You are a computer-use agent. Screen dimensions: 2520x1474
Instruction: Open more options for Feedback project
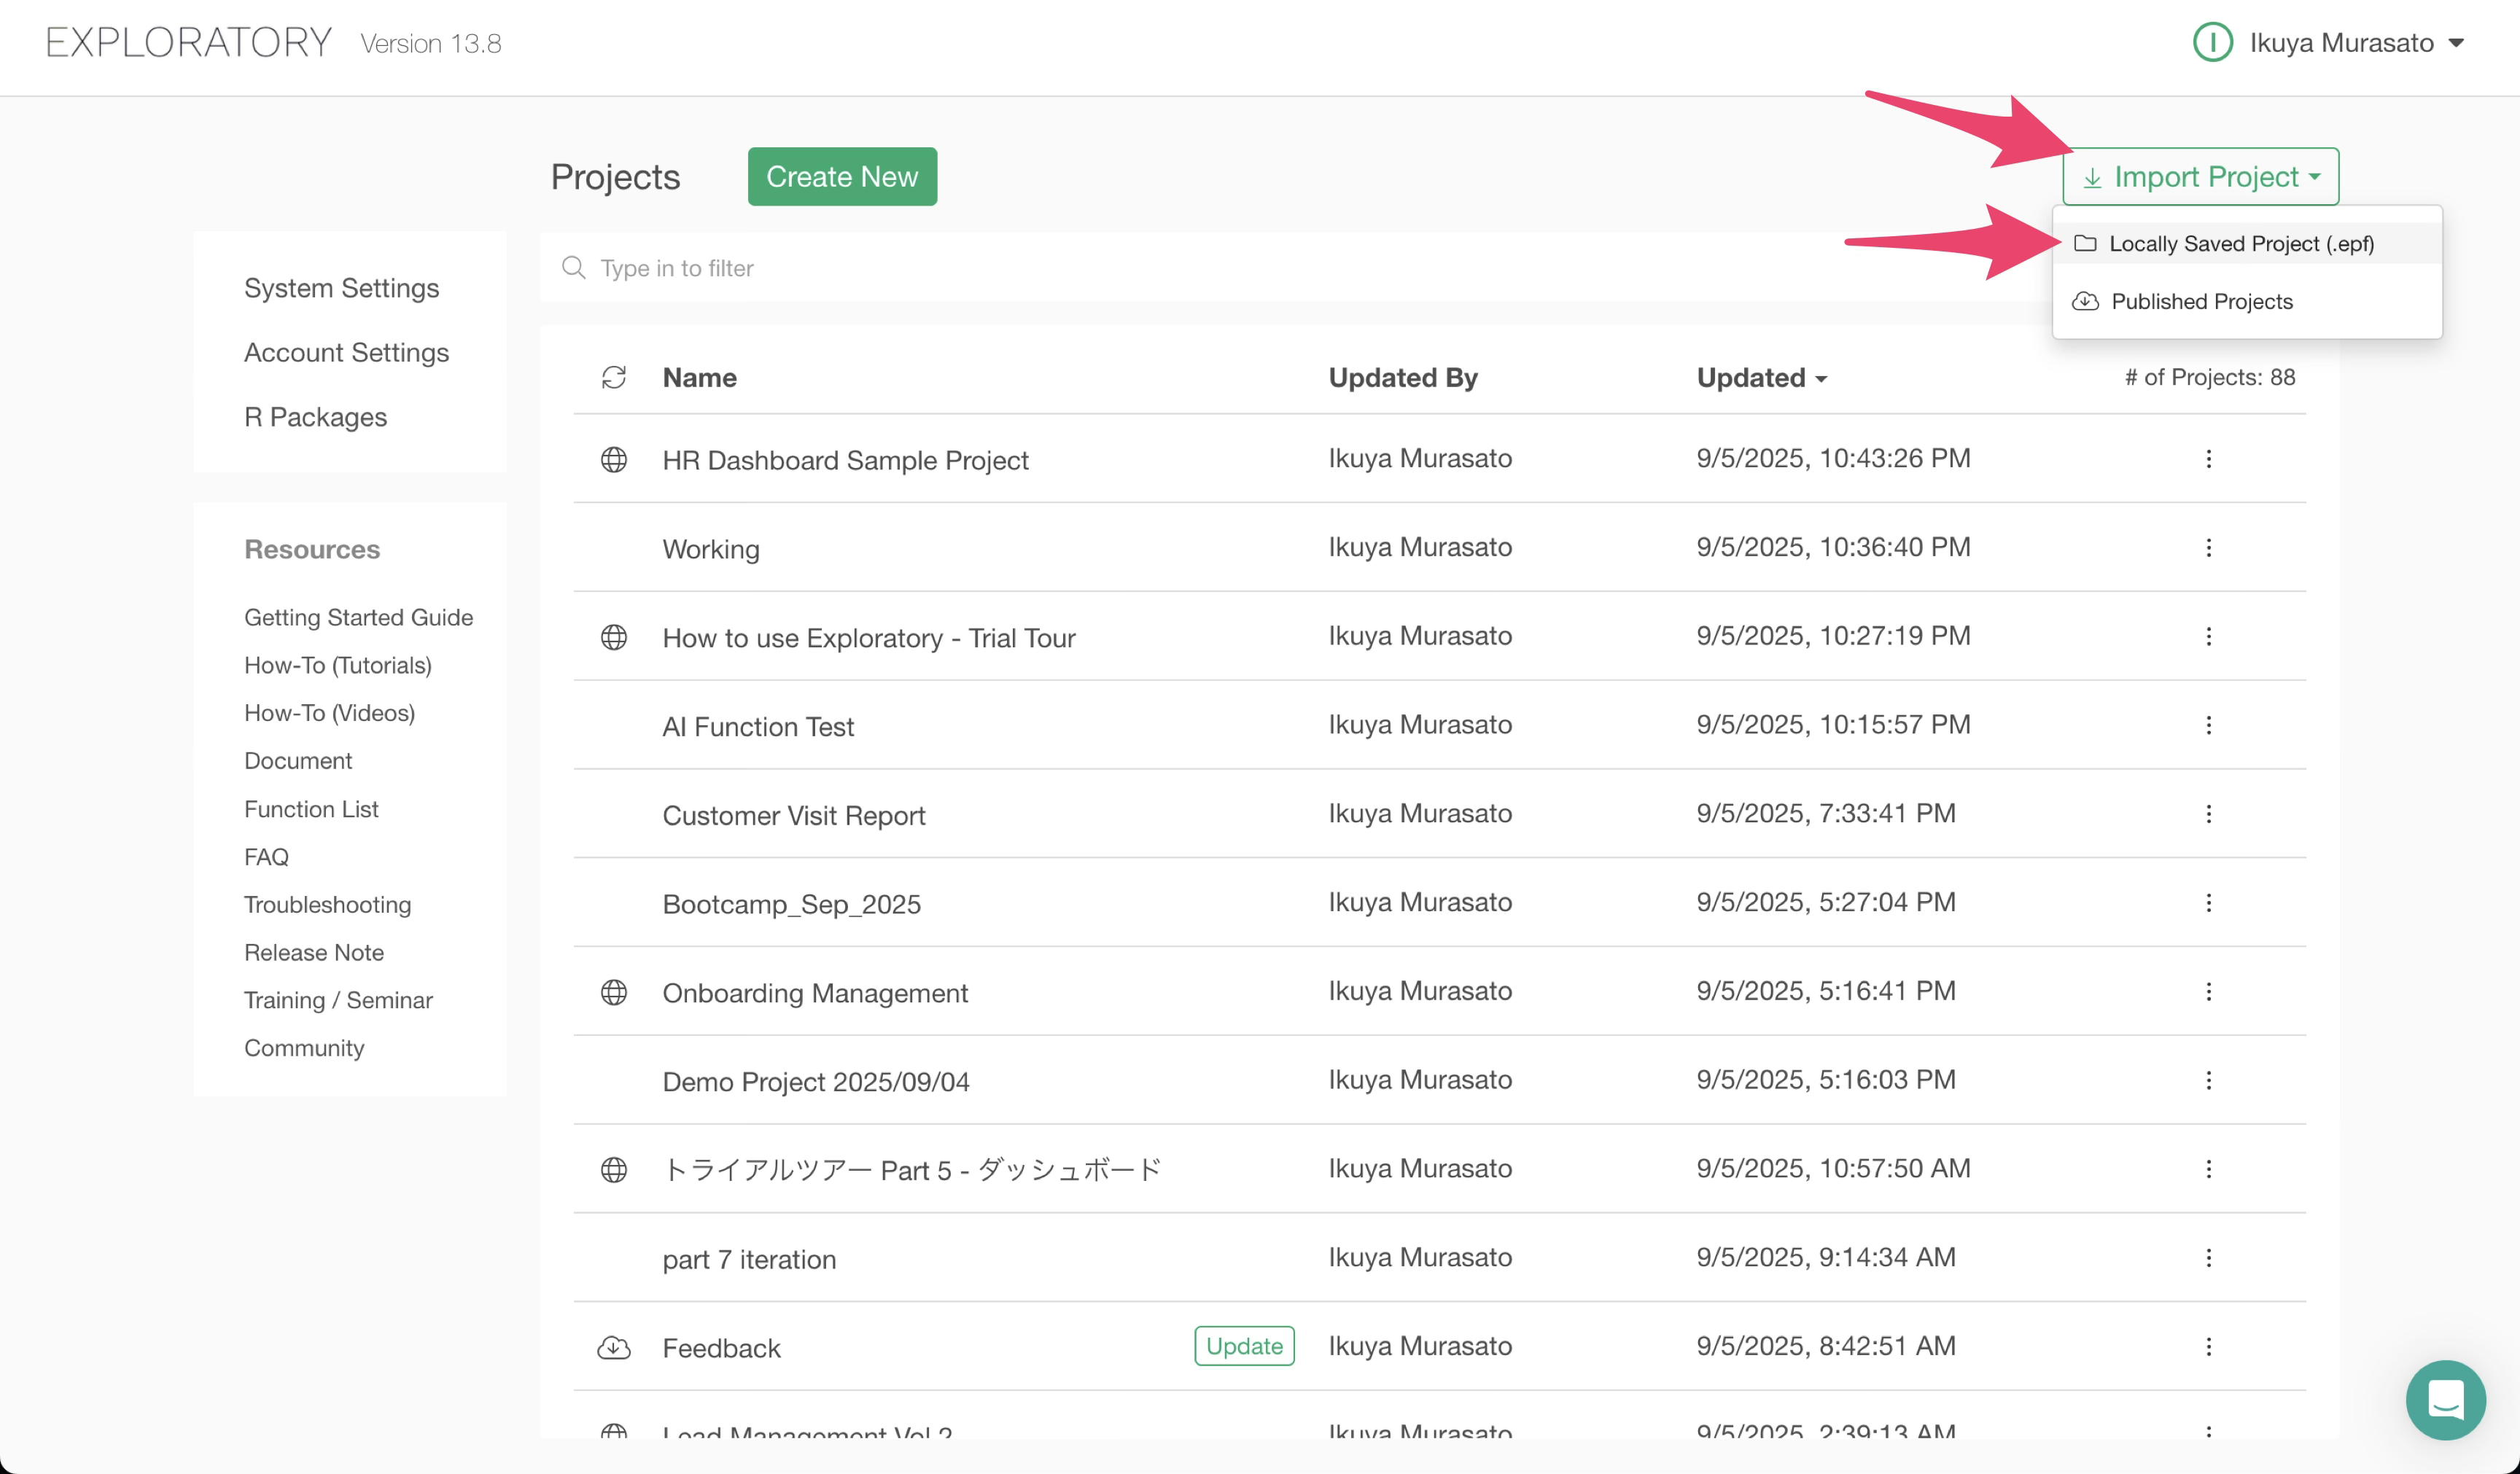tap(2209, 1347)
